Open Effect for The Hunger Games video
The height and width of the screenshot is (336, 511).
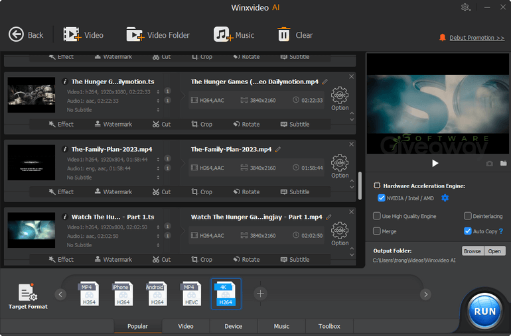pyautogui.click(x=61, y=125)
